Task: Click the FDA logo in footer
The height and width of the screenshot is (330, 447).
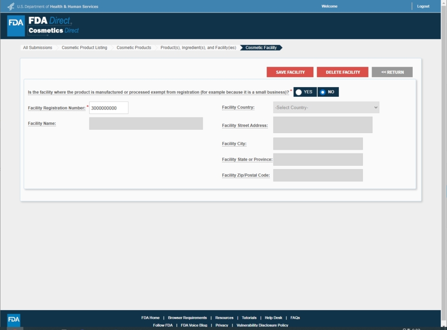Action: [14, 320]
